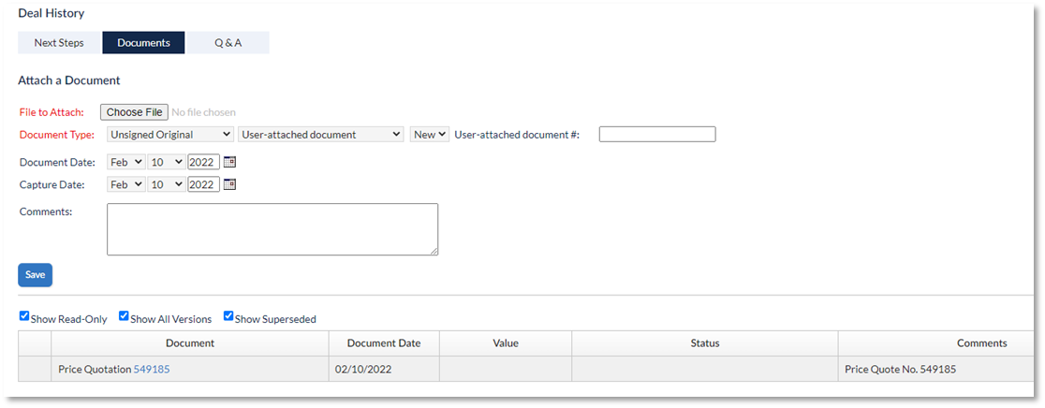The height and width of the screenshot is (408, 1045).
Task: Click the Document Type label
Action: (x=56, y=135)
